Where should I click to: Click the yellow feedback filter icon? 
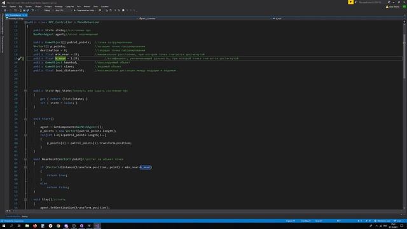pos(350,2)
